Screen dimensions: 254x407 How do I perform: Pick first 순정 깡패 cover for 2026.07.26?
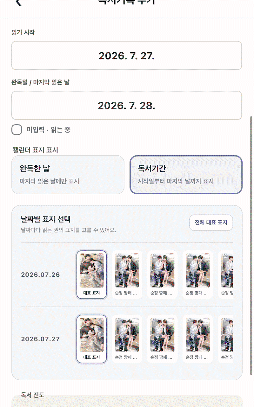127,275
